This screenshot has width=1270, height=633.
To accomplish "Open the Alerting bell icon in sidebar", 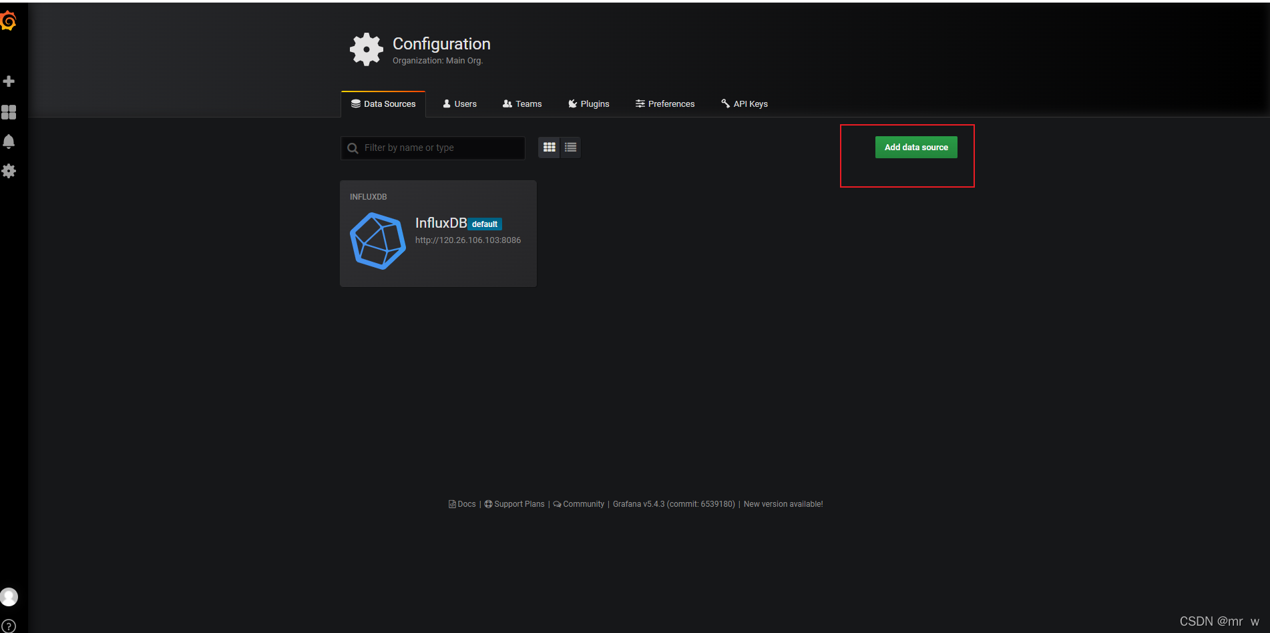I will click(9, 142).
